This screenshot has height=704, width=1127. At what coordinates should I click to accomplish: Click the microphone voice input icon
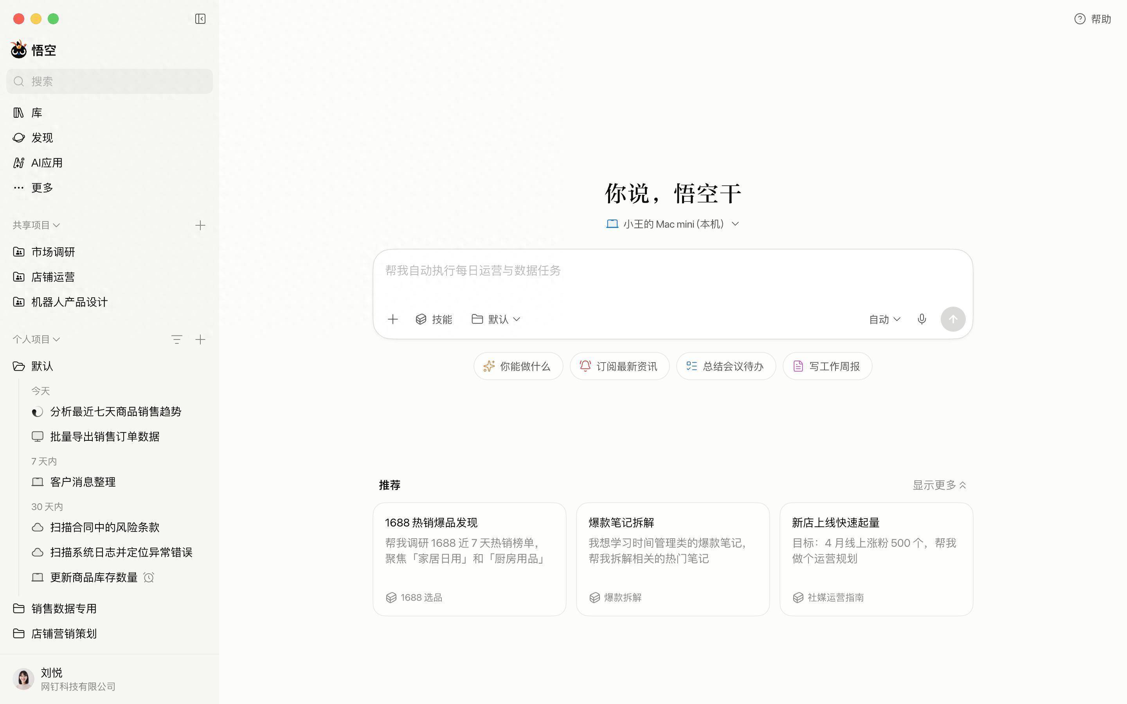922,320
